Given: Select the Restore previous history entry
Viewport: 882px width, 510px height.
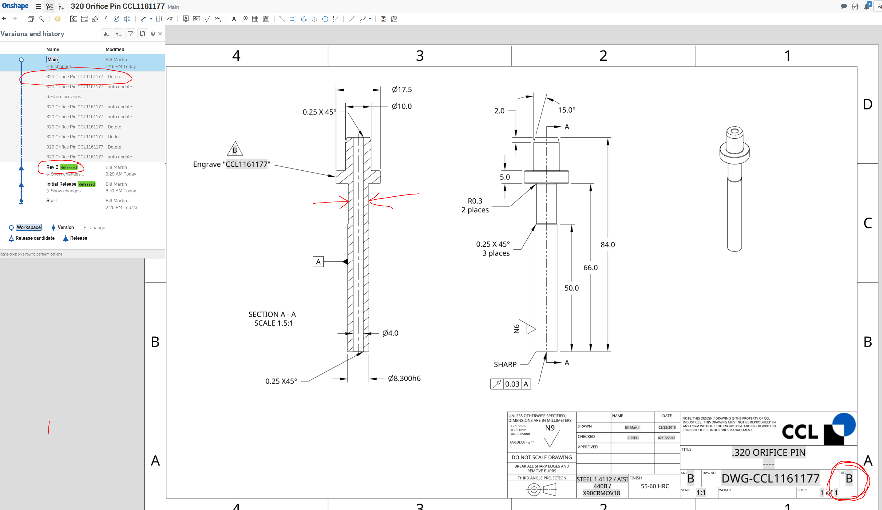Looking at the screenshot, I should 64,97.
